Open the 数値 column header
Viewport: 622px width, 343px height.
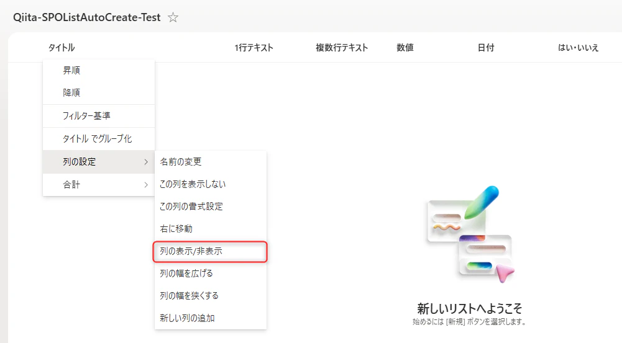[x=405, y=48]
